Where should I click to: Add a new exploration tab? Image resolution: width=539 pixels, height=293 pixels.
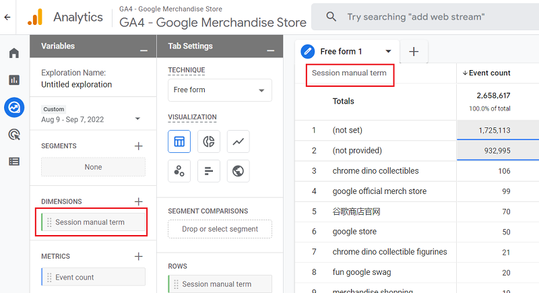414,51
